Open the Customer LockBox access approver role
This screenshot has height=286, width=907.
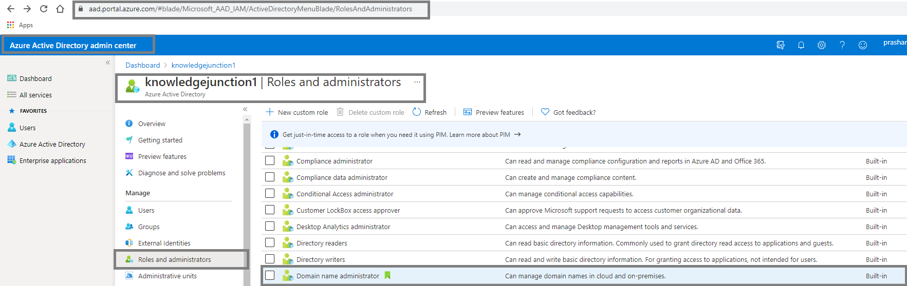pos(348,210)
